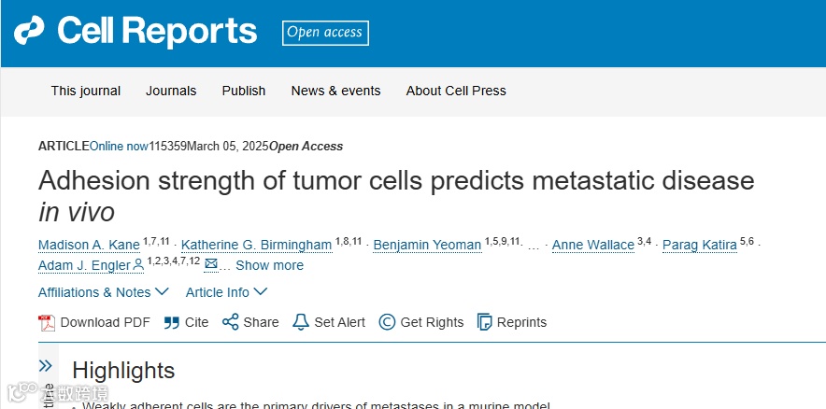
Task: Click the Cell Reports logo icon
Action: 29,32
